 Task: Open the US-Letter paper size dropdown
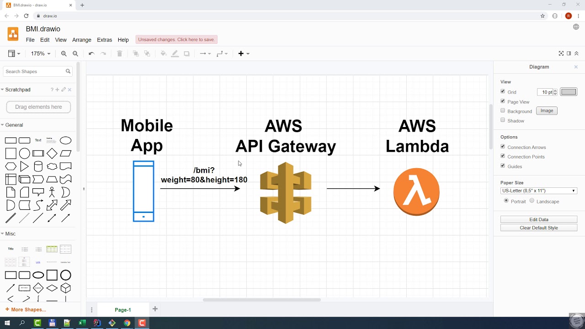coord(539,191)
